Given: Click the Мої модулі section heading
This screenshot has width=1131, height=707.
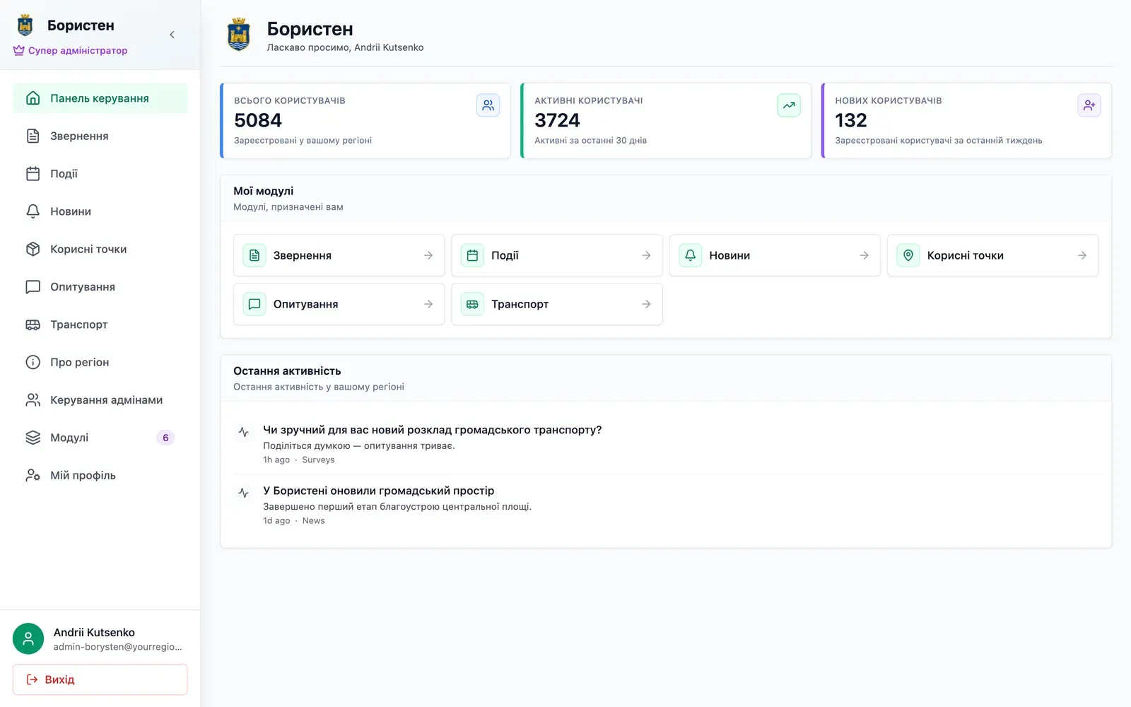Looking at the screenshot, I should pos(264,191).
